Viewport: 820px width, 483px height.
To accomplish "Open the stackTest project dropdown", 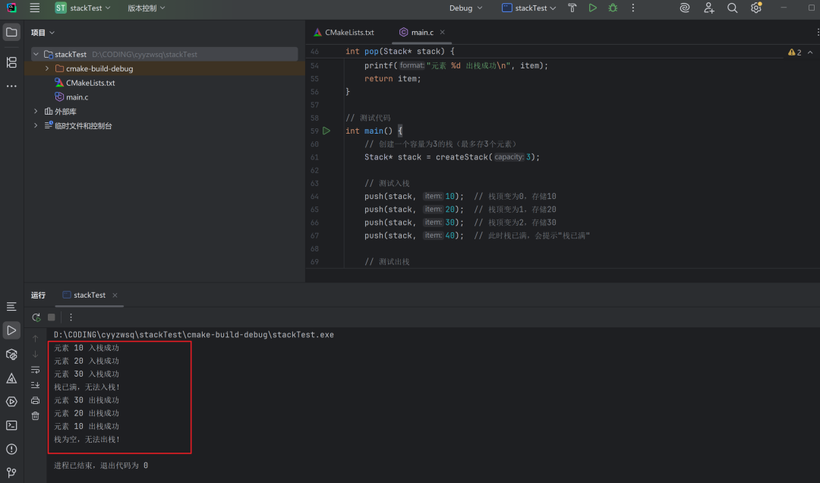I will 83,8.
